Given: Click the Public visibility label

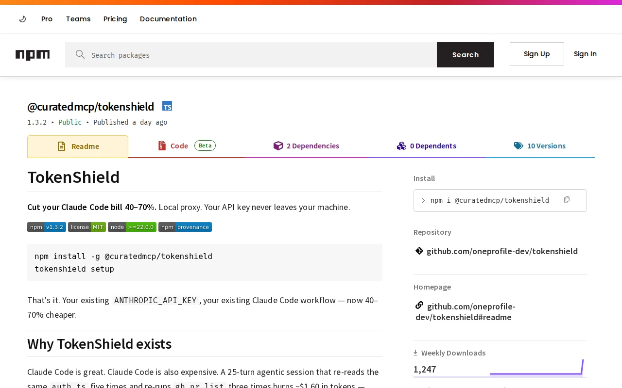Looking at the screenshot, I should point(70,122).
